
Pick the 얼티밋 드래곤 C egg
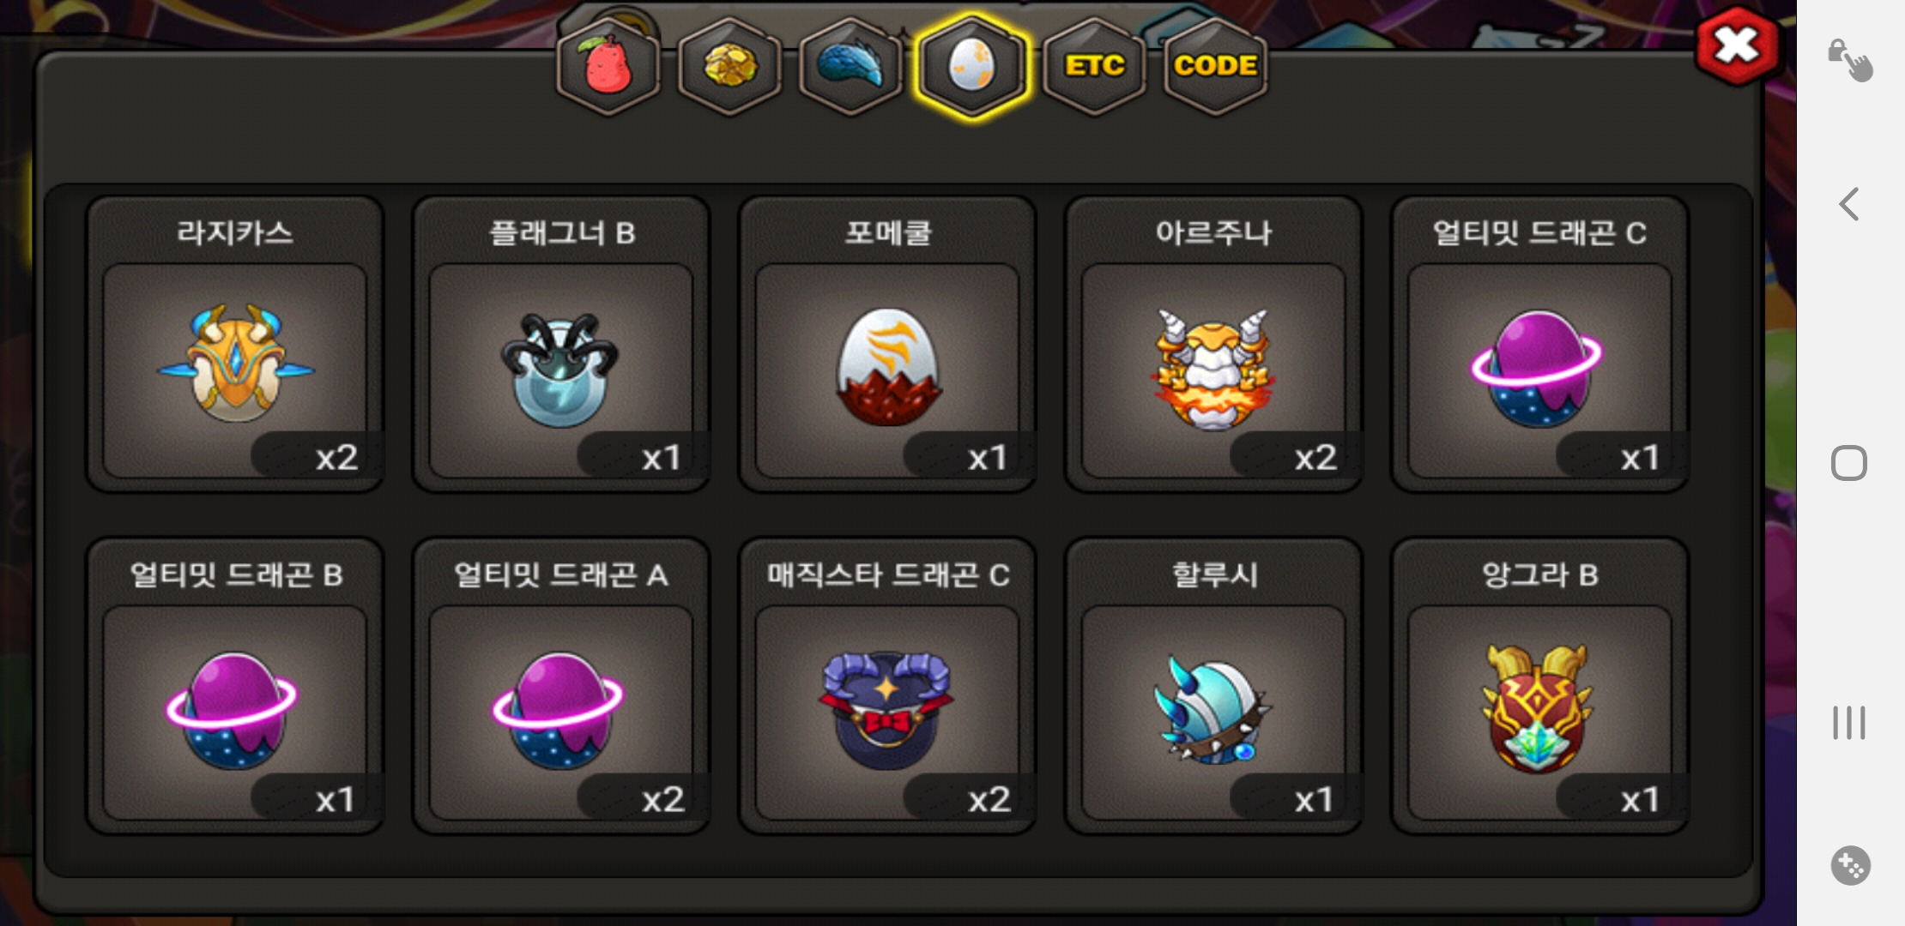[1539, 345]
